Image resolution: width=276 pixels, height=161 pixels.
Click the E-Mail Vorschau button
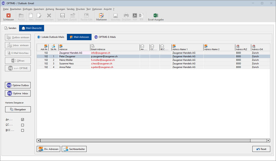(x=18, y=53)
